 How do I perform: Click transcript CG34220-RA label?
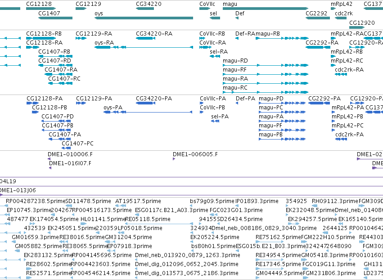point(154,34)
